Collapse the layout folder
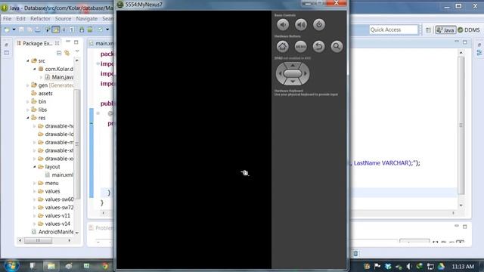This screenshot has width=484, height=272. pos(35,167)
